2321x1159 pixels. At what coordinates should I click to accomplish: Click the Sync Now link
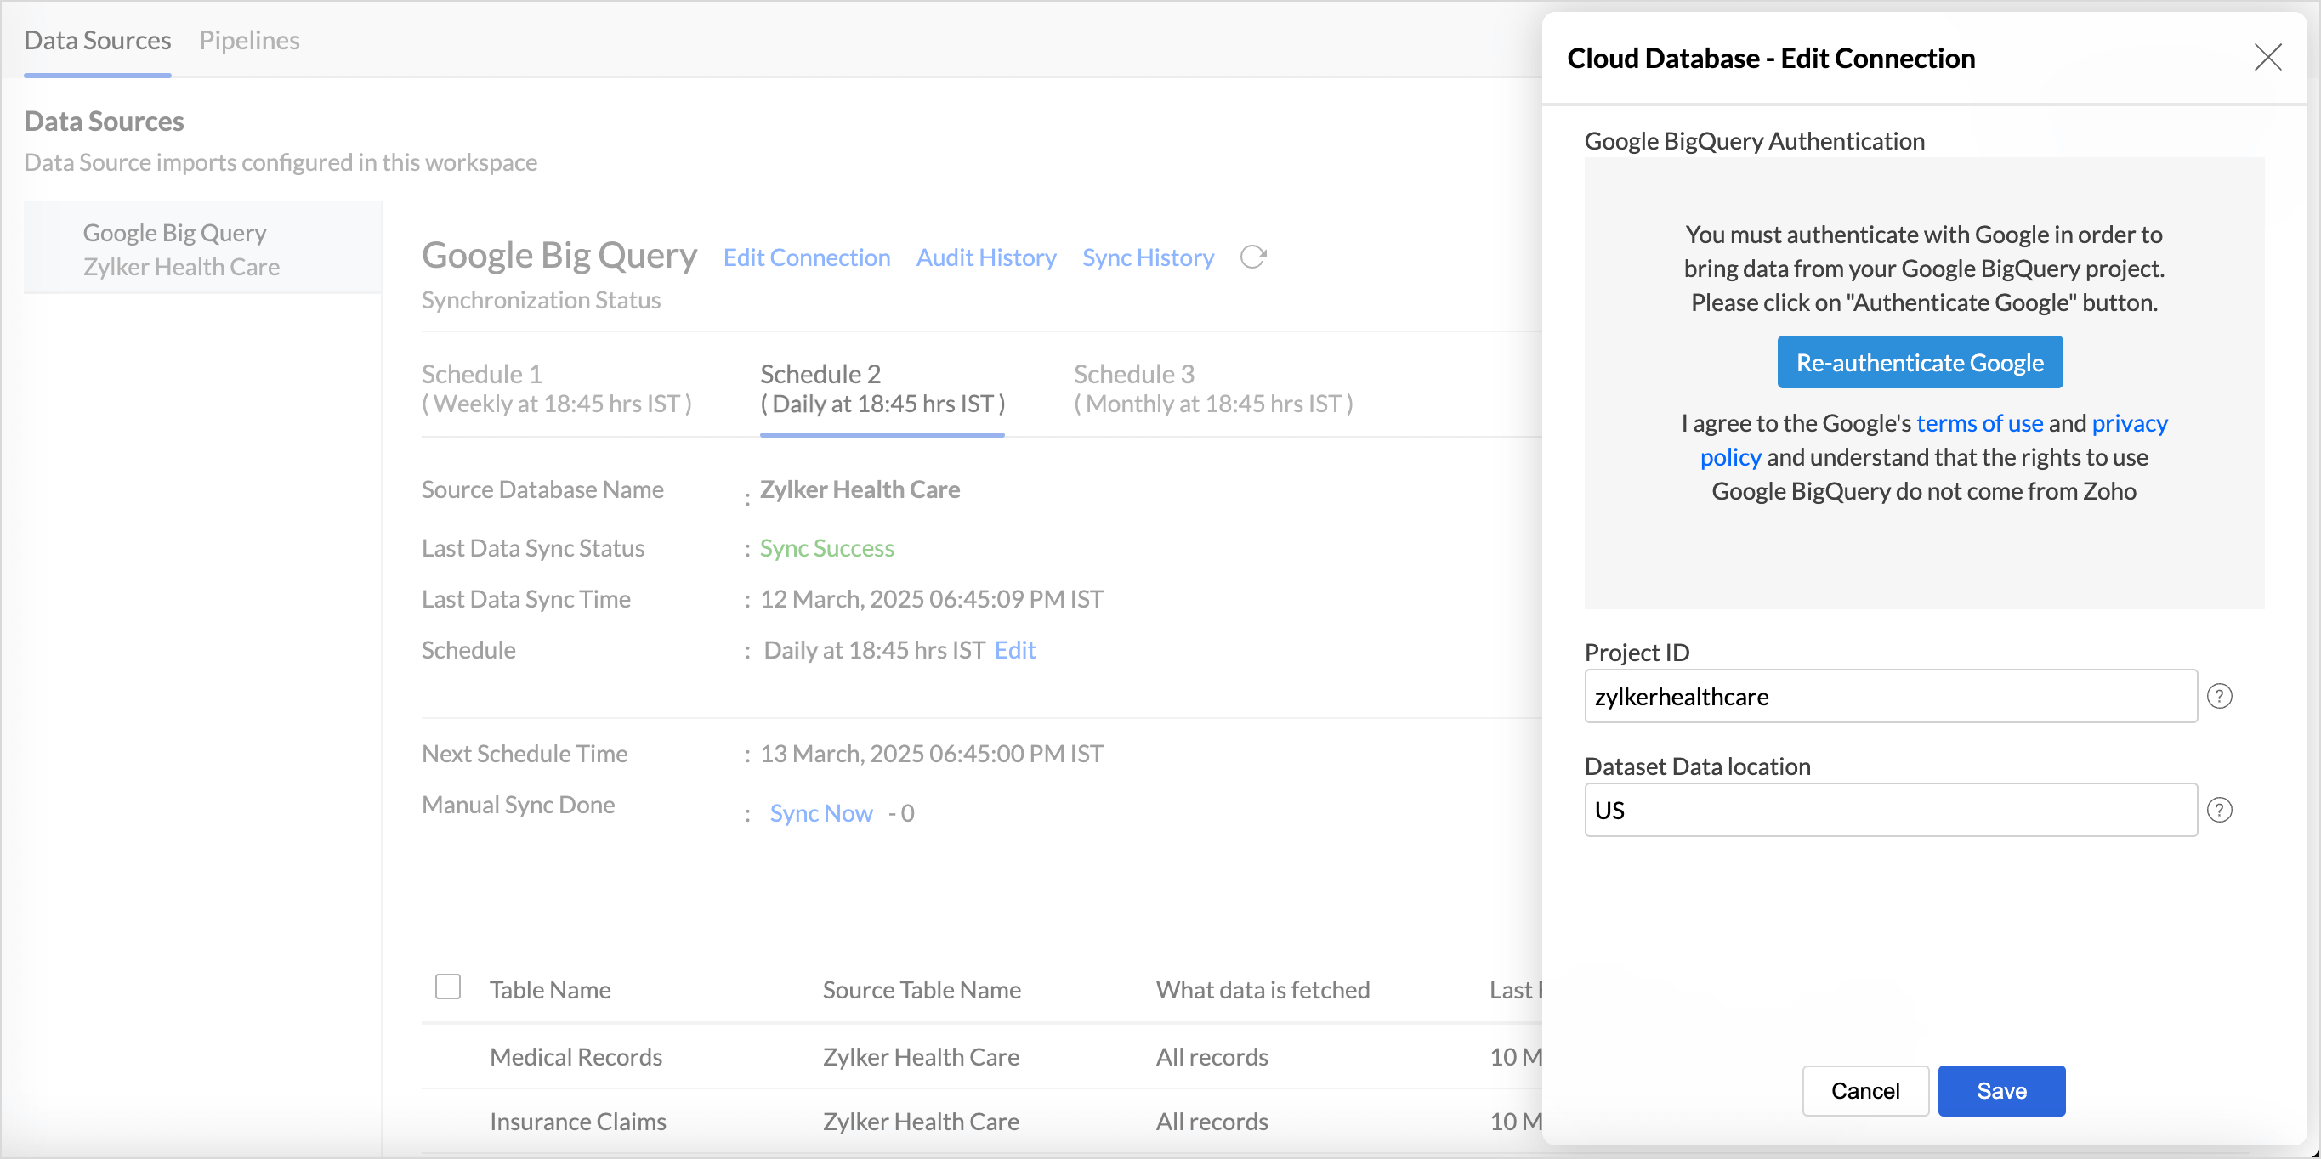pyautogui.click(x=820, y=813)
